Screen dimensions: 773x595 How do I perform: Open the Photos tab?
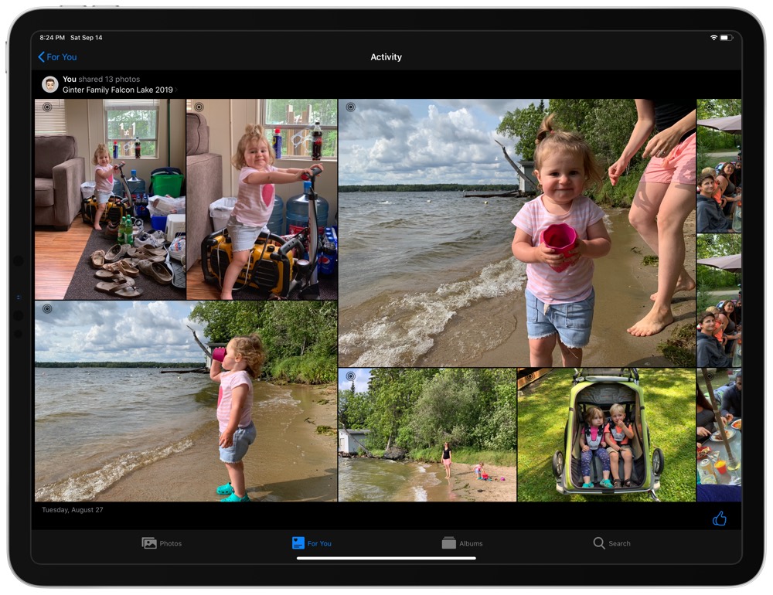pyautogui.click(x=162, y=543)
